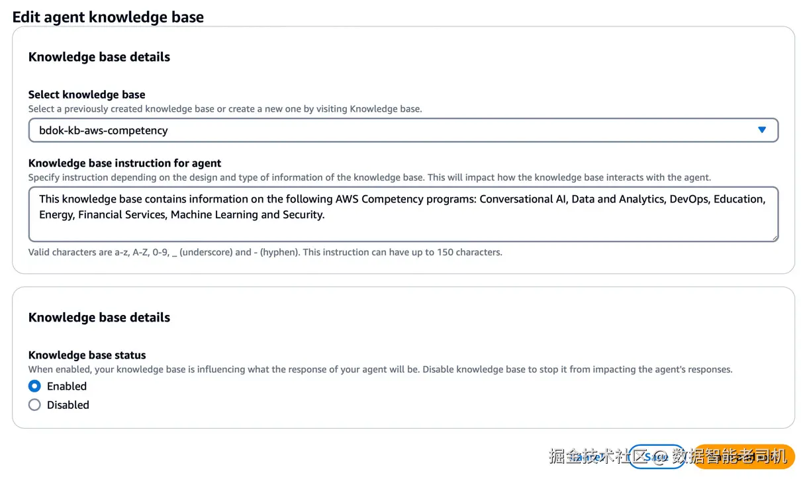Click the blue dropdown arrow for knowledge base
Image resolution: width=801 pixels, height=479 pixels.
pos(761,130)
